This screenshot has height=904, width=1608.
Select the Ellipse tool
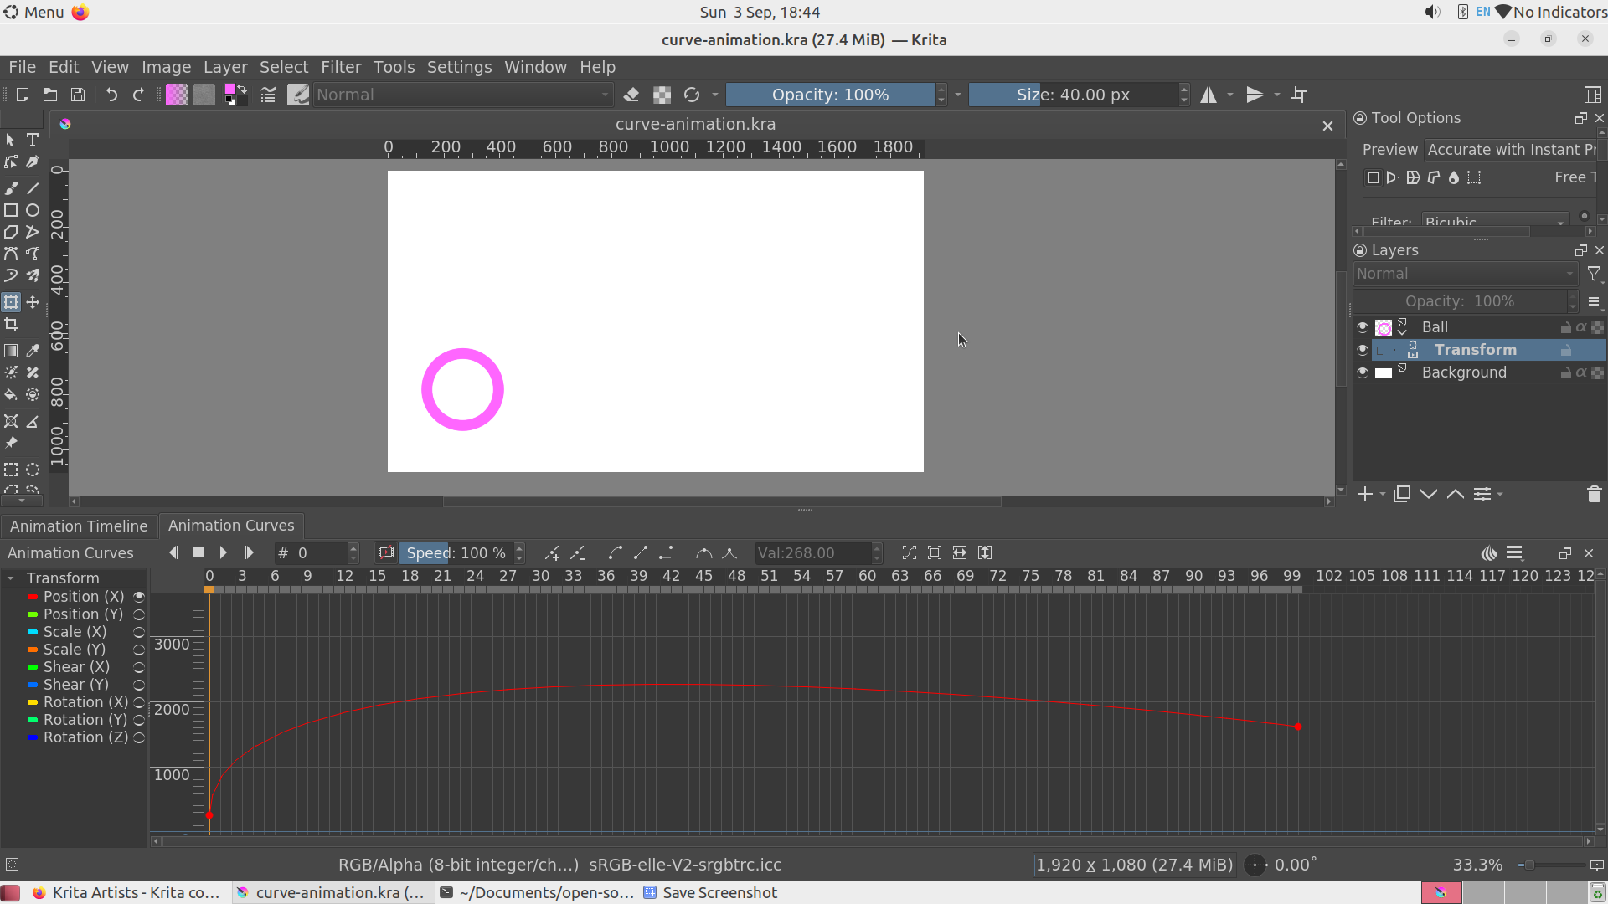click(33, 210)
